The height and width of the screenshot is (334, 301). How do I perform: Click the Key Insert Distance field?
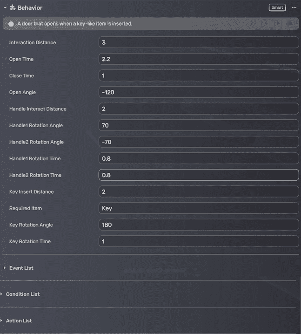pos(199,191)
